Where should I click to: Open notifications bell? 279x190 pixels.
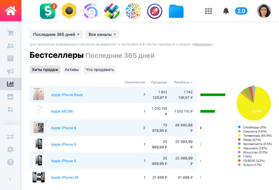(x=226, y=11)
